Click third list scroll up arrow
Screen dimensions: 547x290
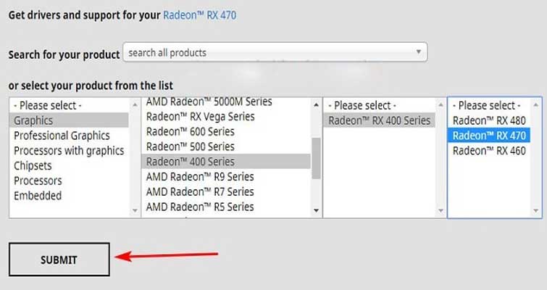[x=440, y=104]
